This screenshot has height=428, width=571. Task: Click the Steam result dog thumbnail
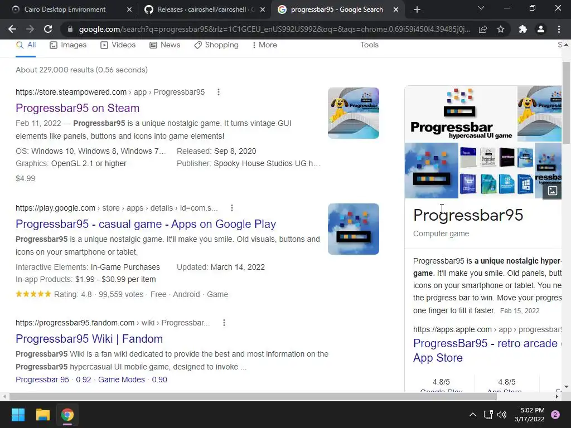point(353,113)
